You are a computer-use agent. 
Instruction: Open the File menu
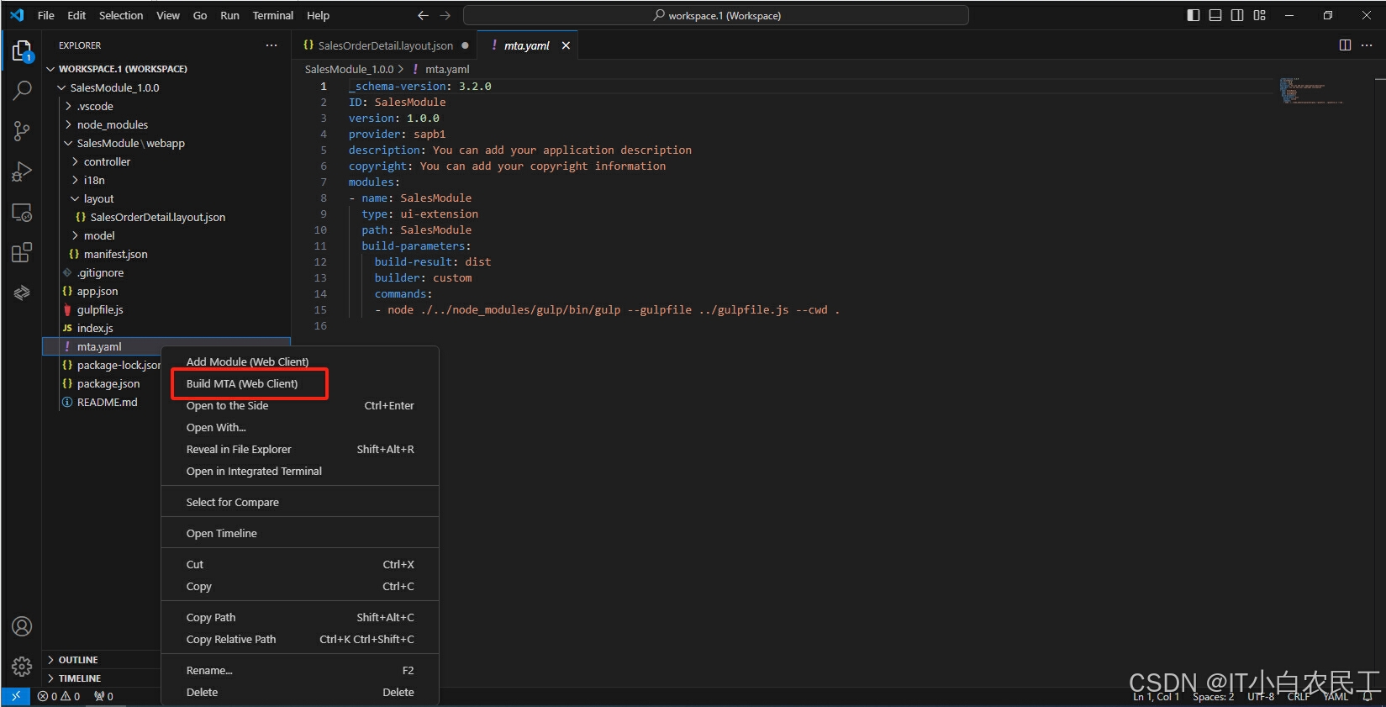click(x=46, y=15)
